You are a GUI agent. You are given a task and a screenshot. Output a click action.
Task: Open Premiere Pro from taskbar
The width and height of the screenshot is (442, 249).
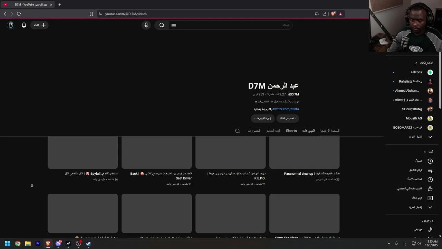point(38,243)
